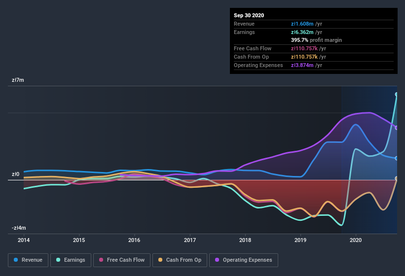Click the zł3.874m operating expenses value
Viewport: 405px width, 276px height.
[x=302, y=65]
